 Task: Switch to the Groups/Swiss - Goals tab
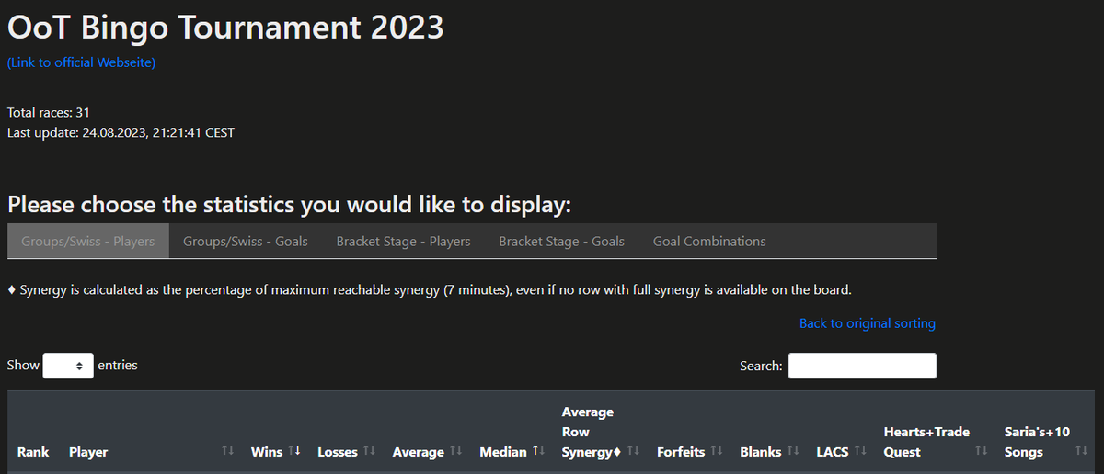[246, 242]
